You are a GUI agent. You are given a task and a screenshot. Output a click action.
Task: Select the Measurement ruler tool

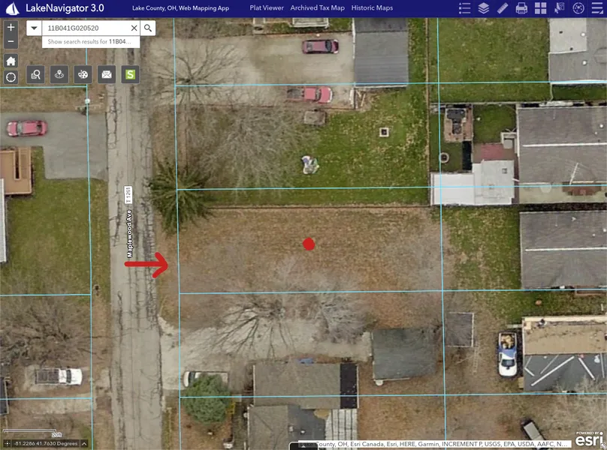(x=503, y=8)
